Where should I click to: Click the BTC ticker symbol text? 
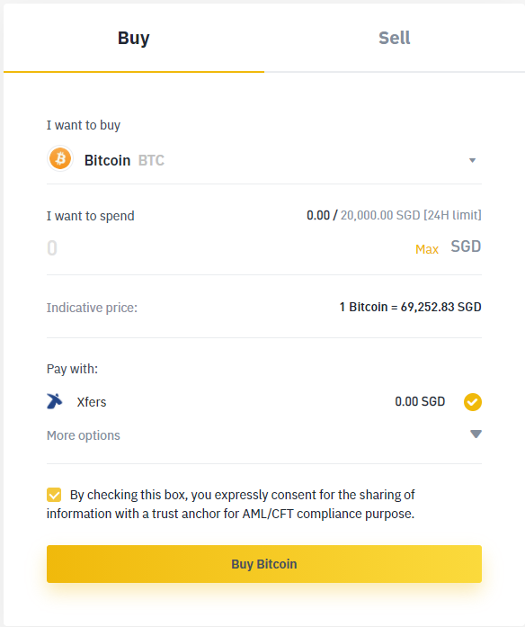coord(151,160)
